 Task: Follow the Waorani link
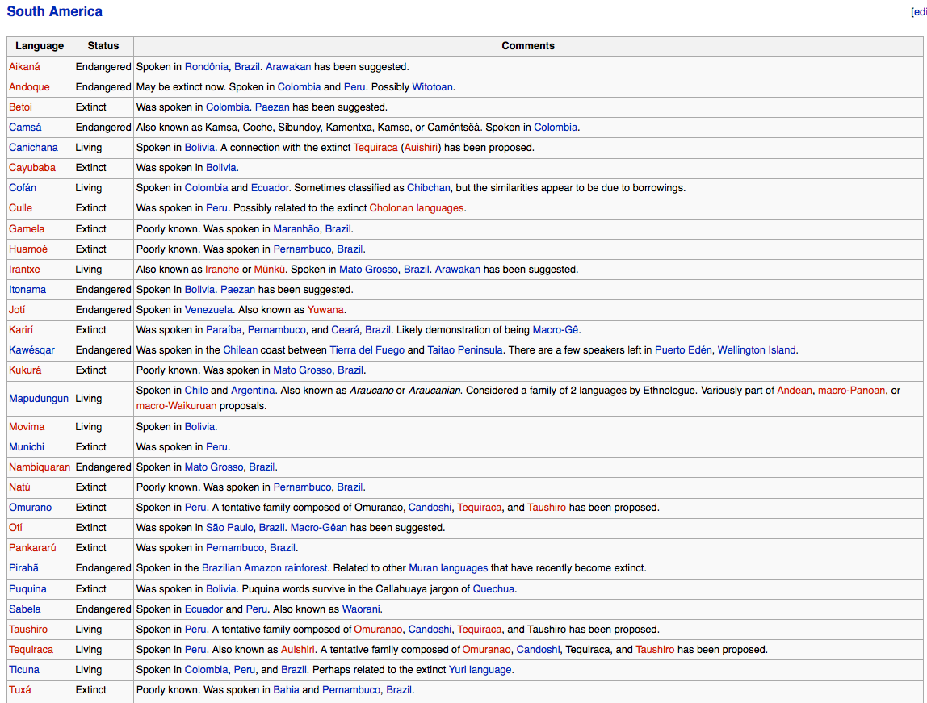[361, 609]
